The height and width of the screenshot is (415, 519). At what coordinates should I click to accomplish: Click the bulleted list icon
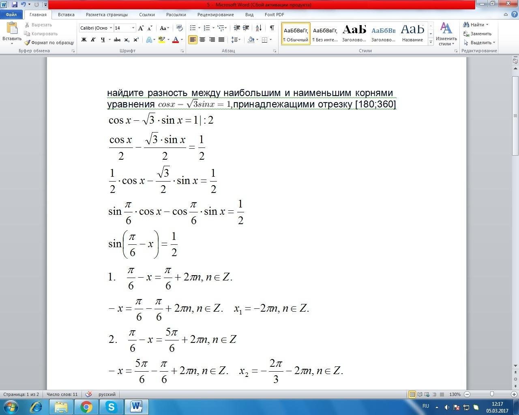(193, 28)
